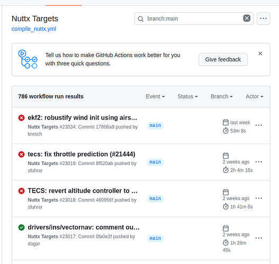Viewport: 279px width, 264px height.
Task: Click the main branch label on run #23019
Action: (155, 162)
